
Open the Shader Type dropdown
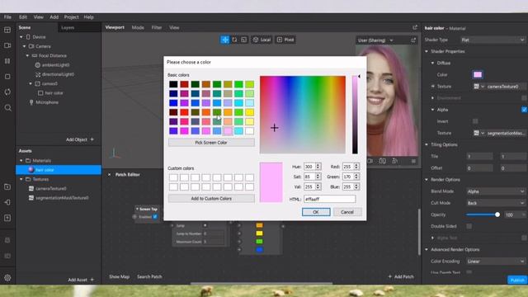coord(493,40)
